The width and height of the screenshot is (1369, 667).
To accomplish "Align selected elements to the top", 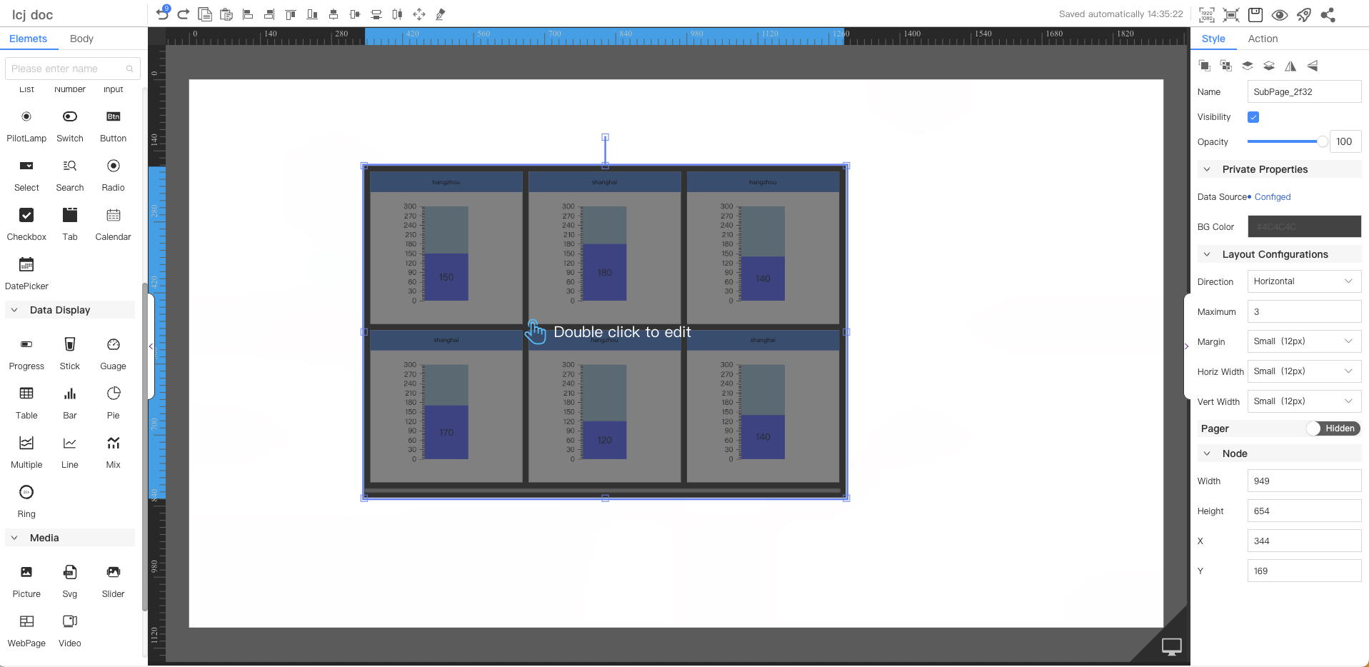I will click(x=291, y=14).
